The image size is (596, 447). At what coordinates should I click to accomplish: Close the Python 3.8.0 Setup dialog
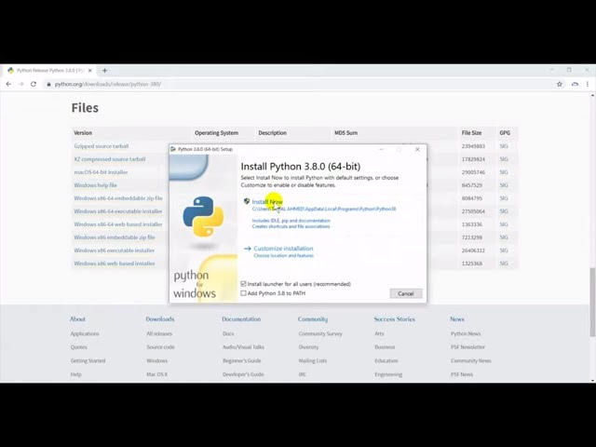pyautogui.click(x=417, y=149)
